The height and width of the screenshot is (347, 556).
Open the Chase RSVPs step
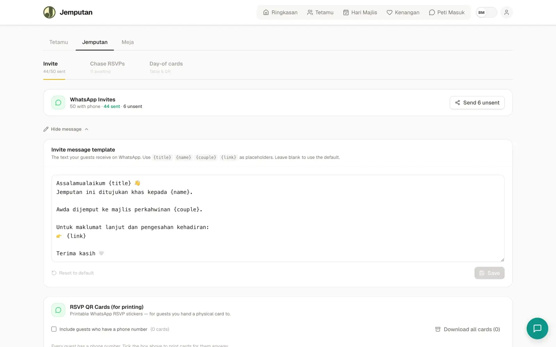(x=107, y=67)
